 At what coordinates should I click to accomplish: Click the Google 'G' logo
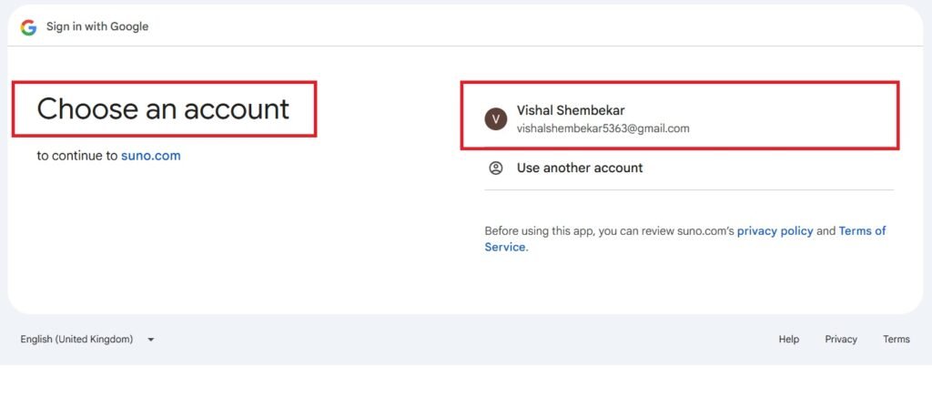click(x=28, y=26)
